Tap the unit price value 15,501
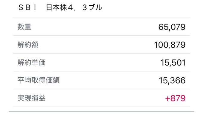The image size is (203, 116). point(173,63)
